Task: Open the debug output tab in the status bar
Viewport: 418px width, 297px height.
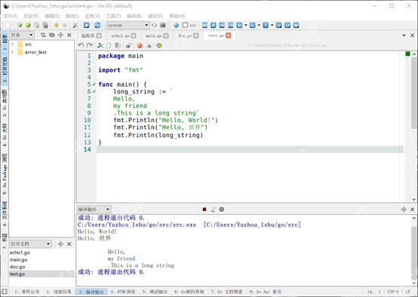Action: 155,292
